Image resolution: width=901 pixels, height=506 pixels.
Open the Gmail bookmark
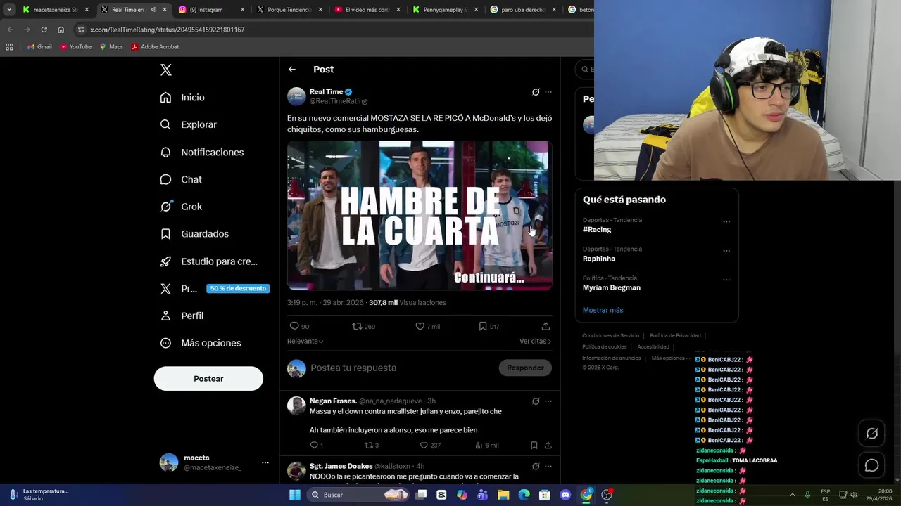(x=39, y=47)
